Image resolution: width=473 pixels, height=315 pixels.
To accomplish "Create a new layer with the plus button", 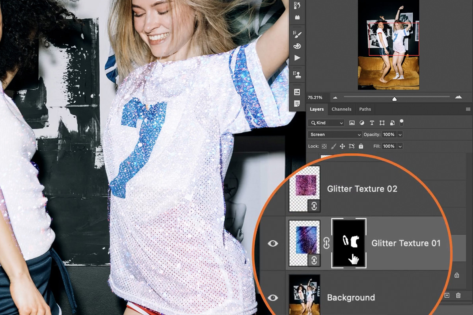I will pos(447,295).
